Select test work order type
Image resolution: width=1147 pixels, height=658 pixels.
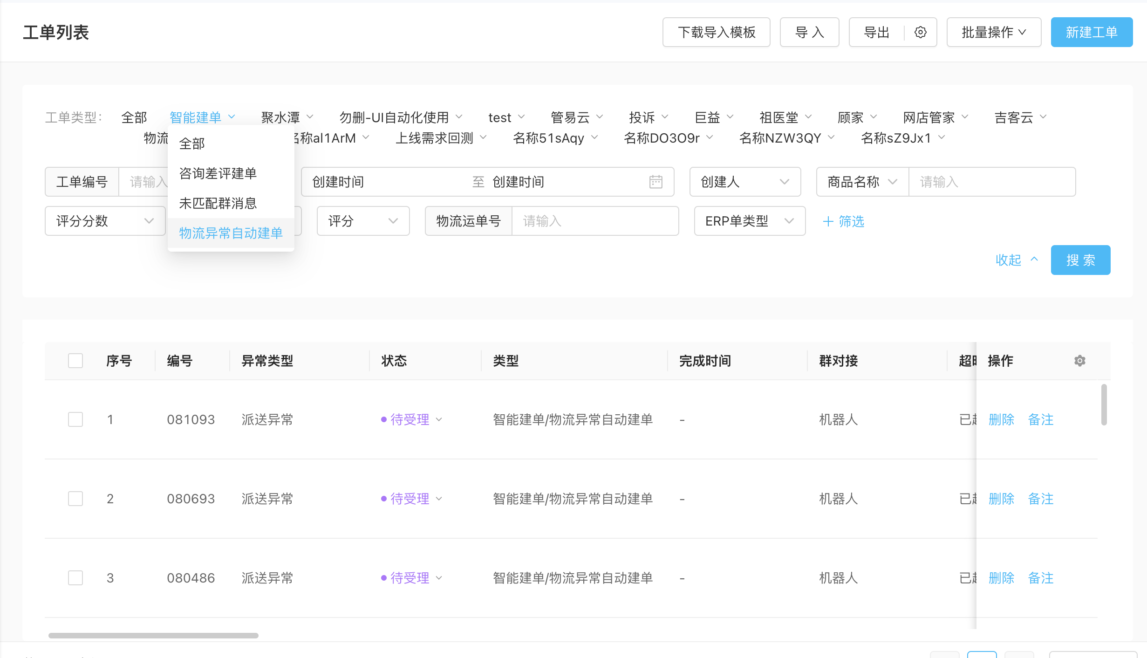click(500, 117)
